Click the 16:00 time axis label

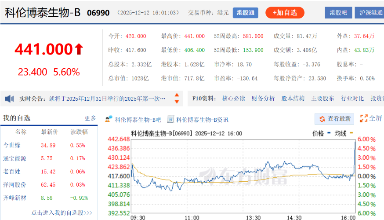click(348, 217)
